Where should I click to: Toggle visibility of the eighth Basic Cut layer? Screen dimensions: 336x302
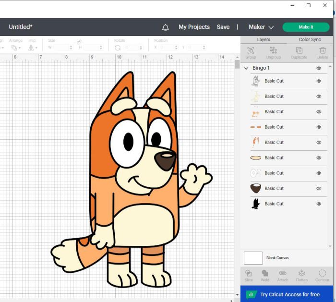pyautogui.click(x=319, y=188)
